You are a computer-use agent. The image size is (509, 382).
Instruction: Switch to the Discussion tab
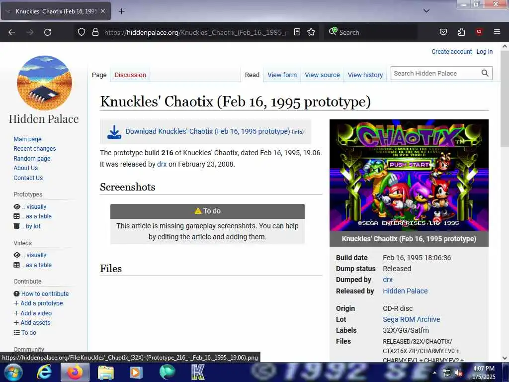point(130,75)
